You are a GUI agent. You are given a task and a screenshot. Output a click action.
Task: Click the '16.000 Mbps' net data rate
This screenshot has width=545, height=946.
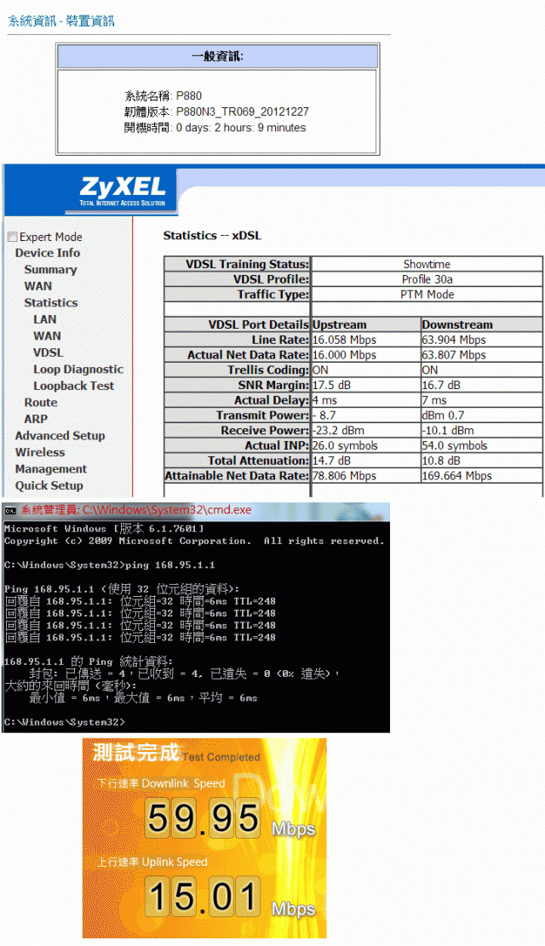[x=344, y=355]
